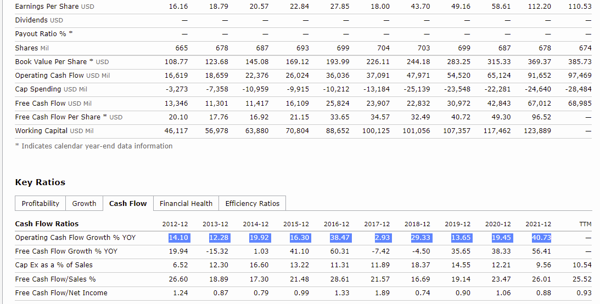
Task: Open the Financial Health tab
Action: pos(186,203)
